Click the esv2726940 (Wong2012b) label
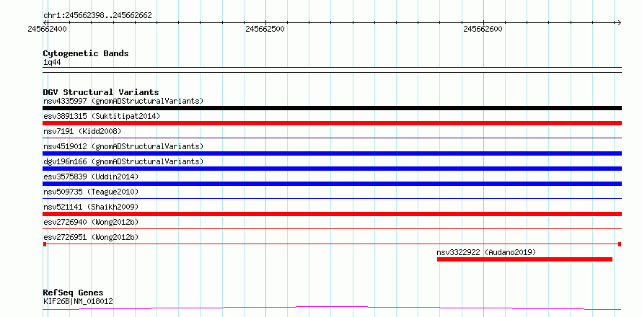This screenshot has width=642, height=317. [x=91, y=222]
